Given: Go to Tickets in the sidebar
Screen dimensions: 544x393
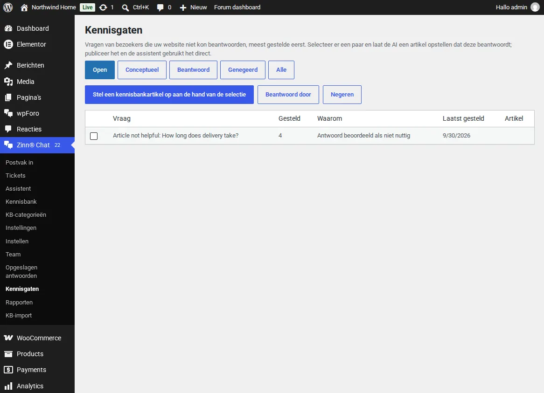Looking at the screenshot, I should pos(15,175).
